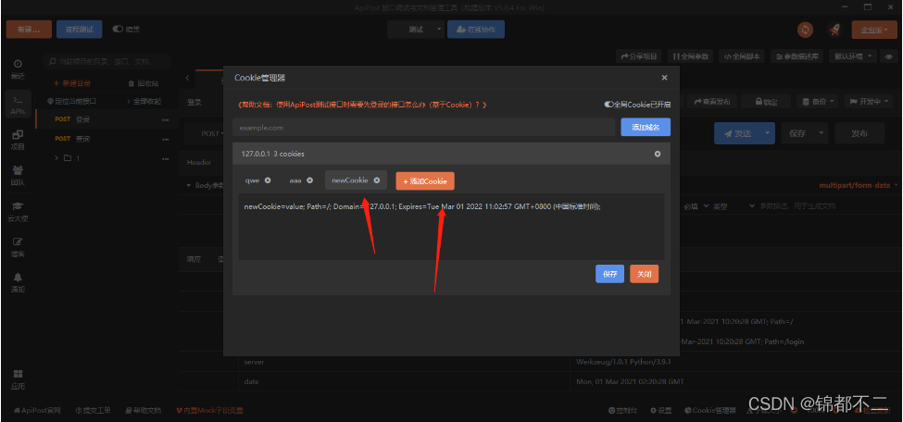Viewport: 903px width, 422px height.
Task: Open the 团队 team sidebar icon
Action: [x=18, y=176]
